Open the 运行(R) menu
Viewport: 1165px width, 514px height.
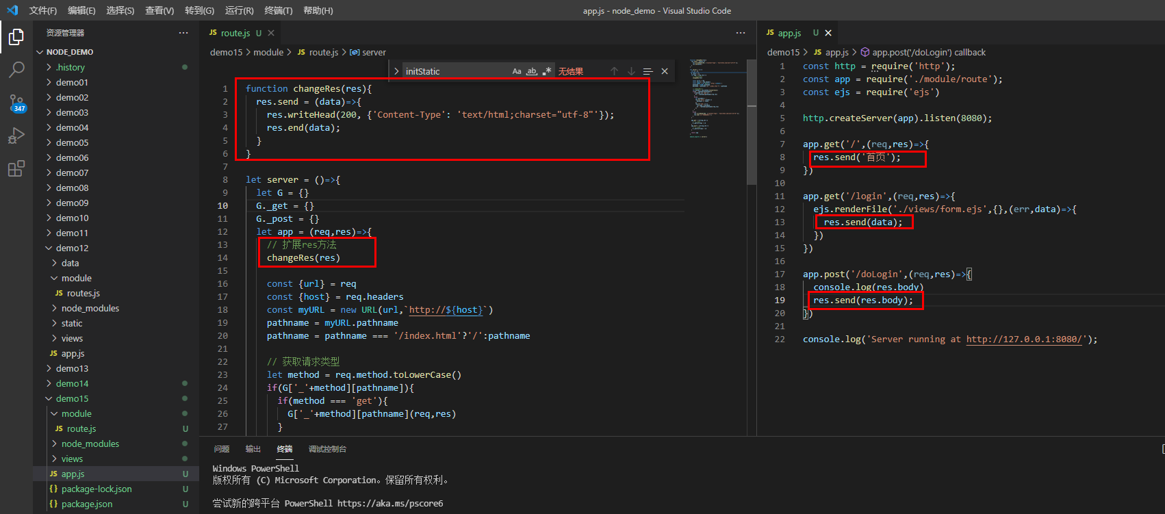click(x=239, y=10)
